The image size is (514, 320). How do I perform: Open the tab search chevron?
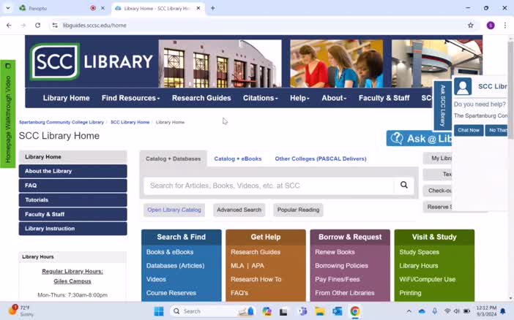[x=8, y=8]
